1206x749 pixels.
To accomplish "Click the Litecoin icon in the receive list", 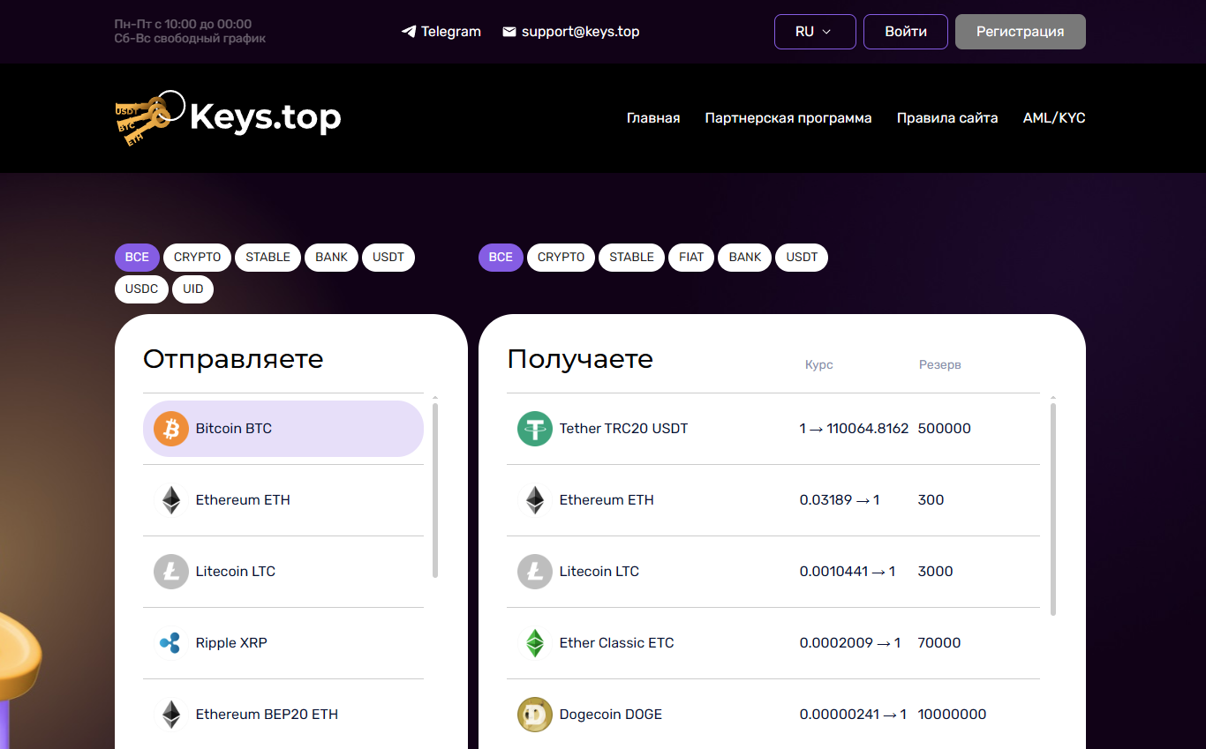I will (x=535, y=572).
